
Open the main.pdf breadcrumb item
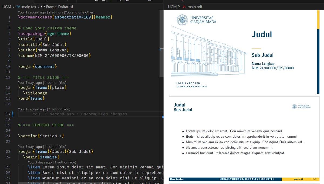pyautogui.click(x=195, y=7)
